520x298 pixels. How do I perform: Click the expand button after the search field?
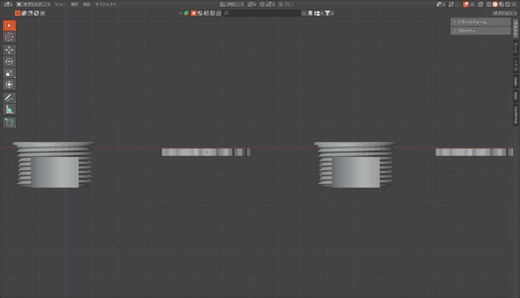(304, 13)
